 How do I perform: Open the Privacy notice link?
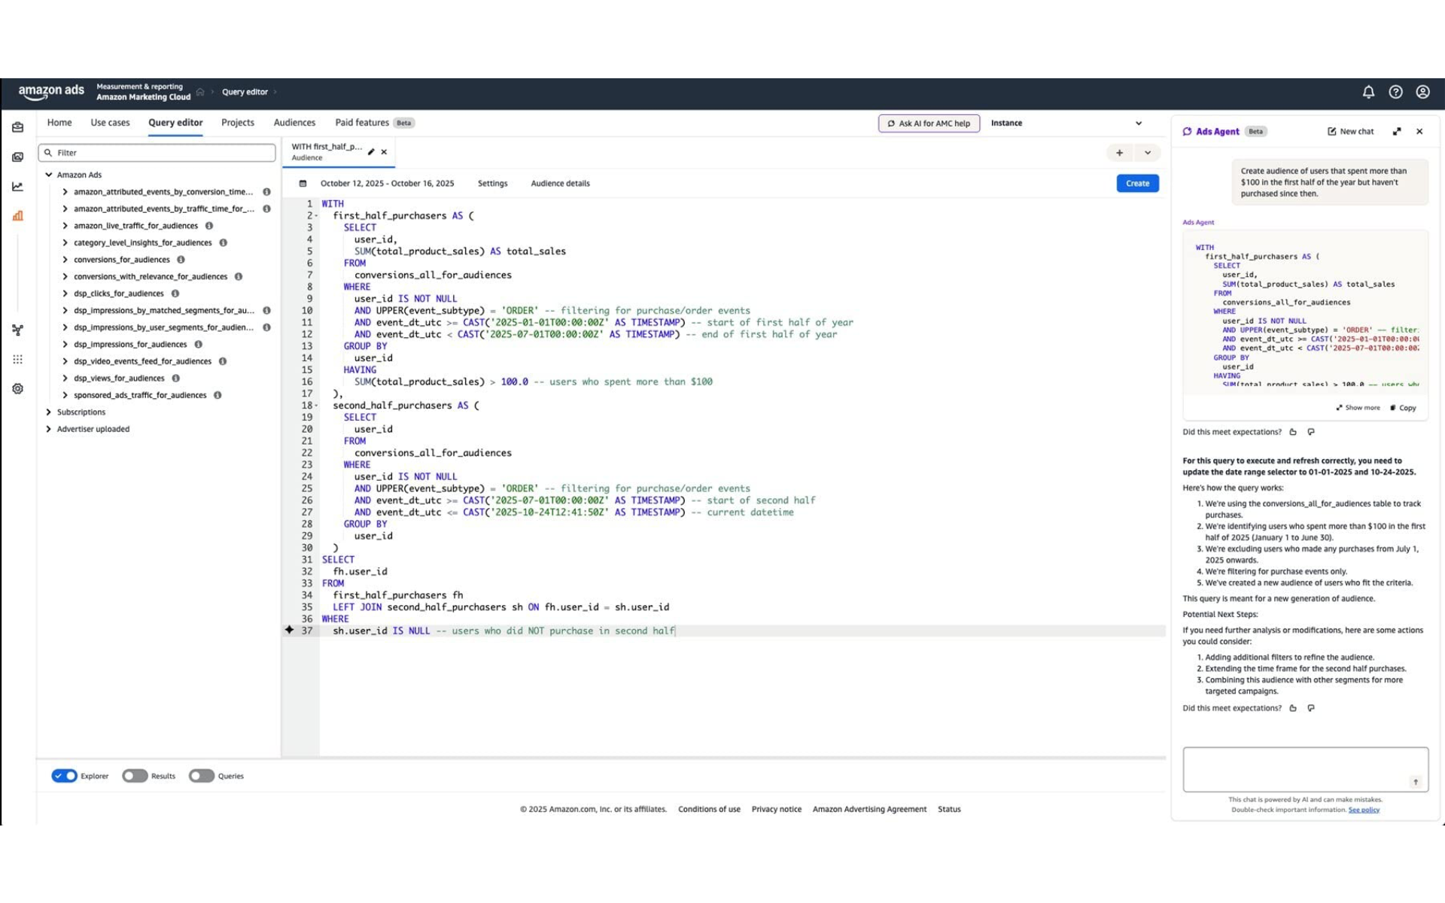776,809
